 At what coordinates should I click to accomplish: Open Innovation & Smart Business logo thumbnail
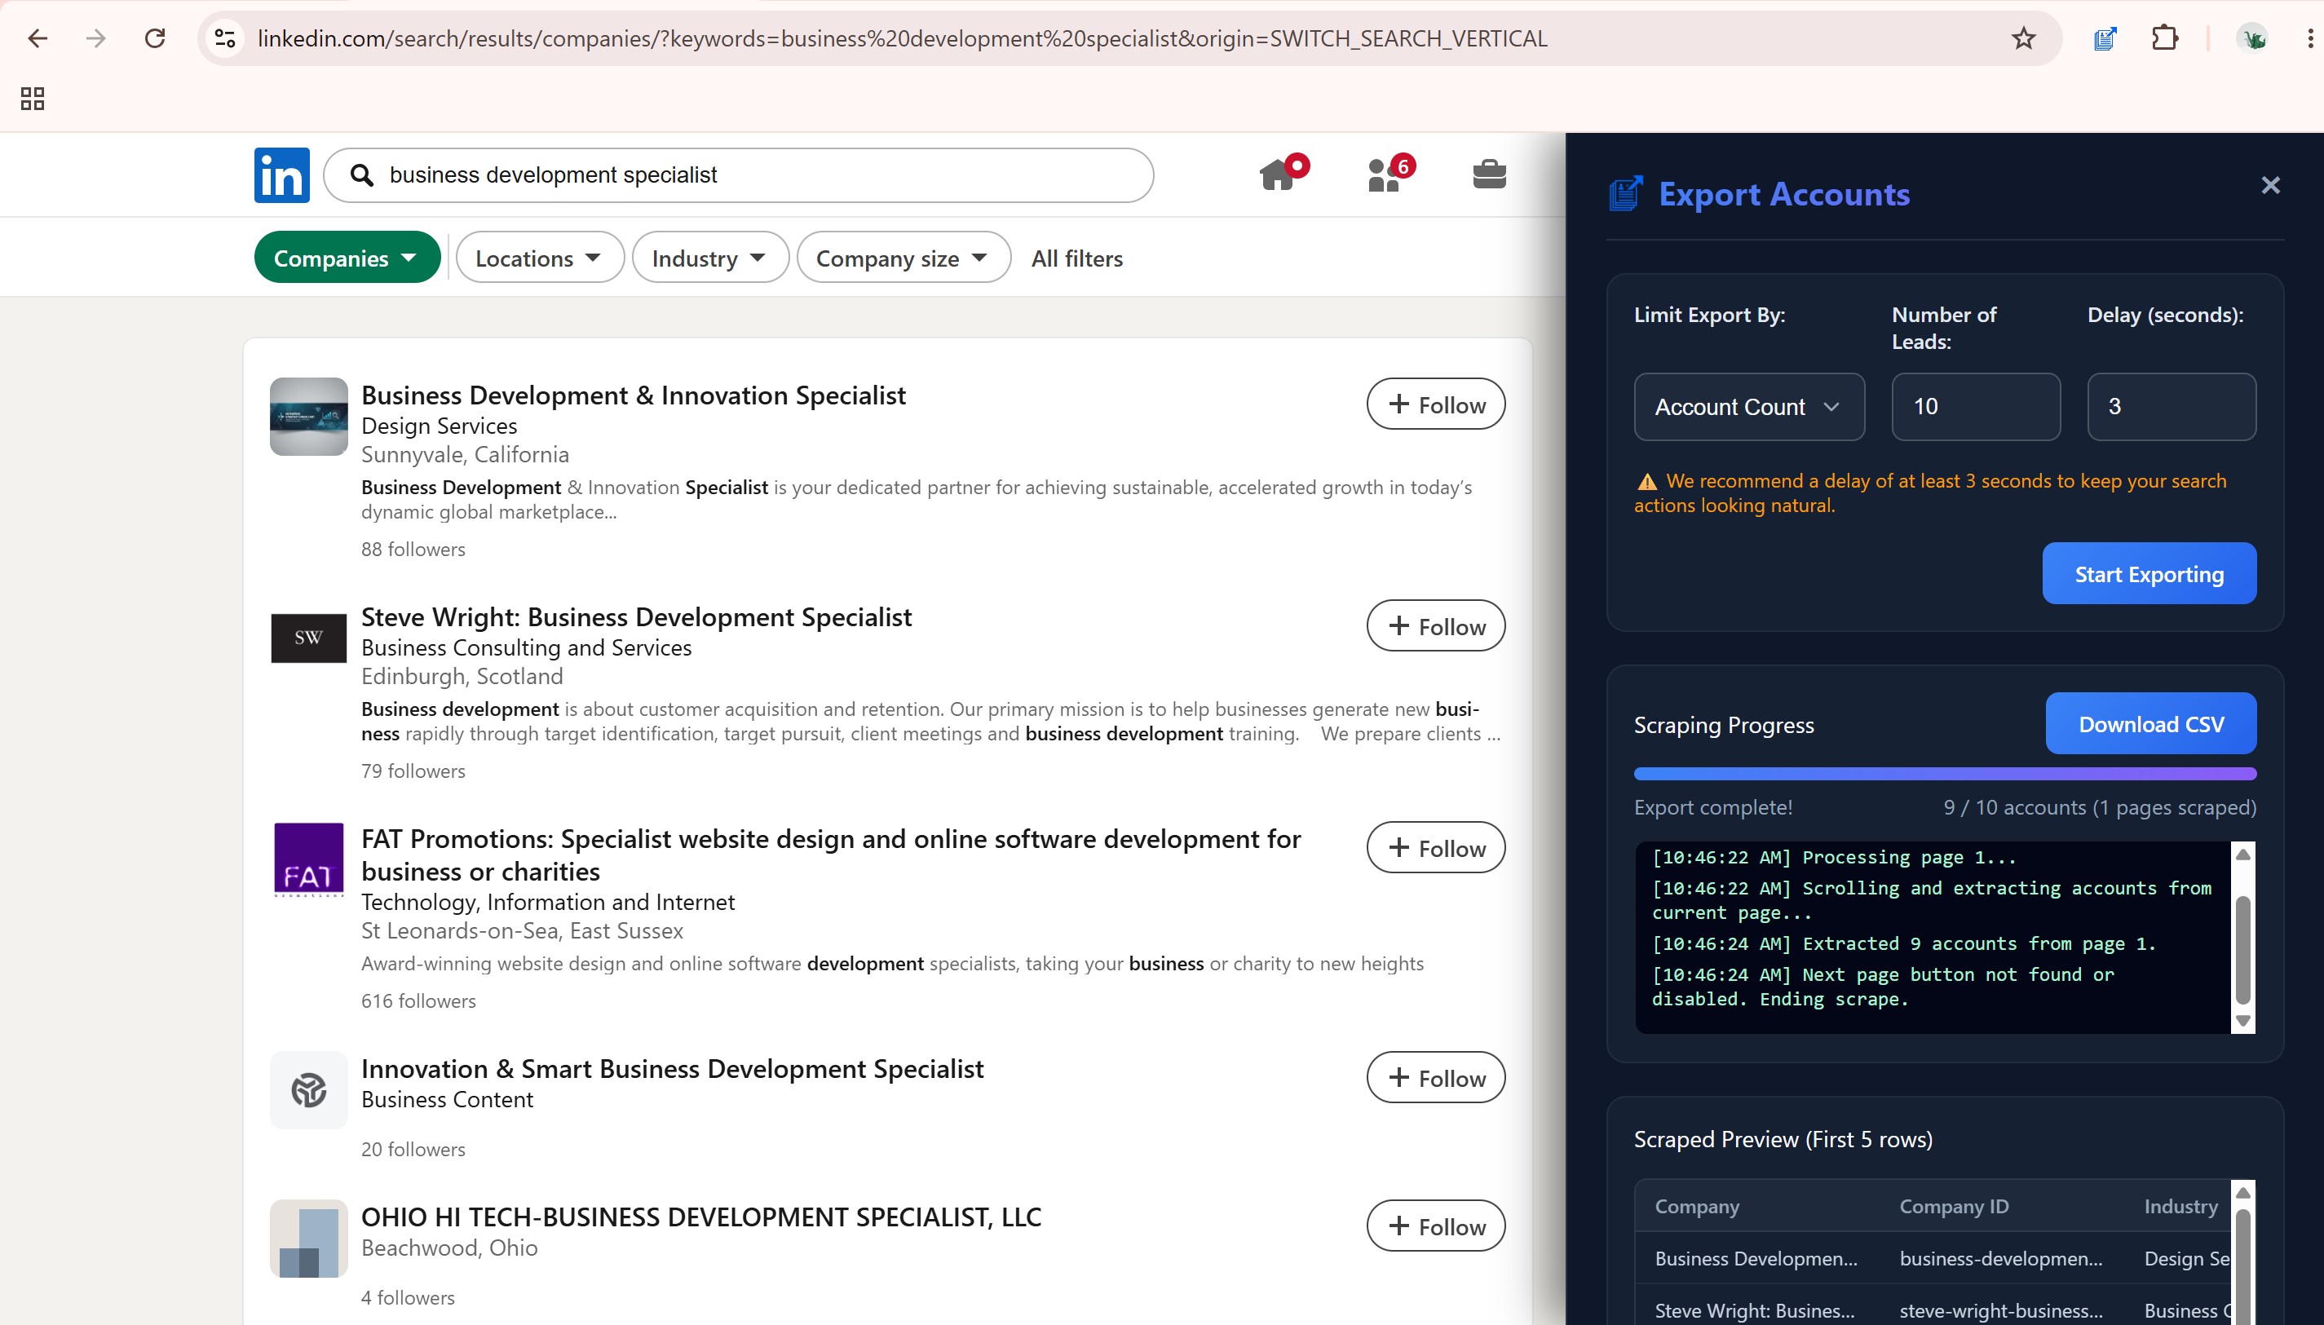click(x=308, y=1090)
